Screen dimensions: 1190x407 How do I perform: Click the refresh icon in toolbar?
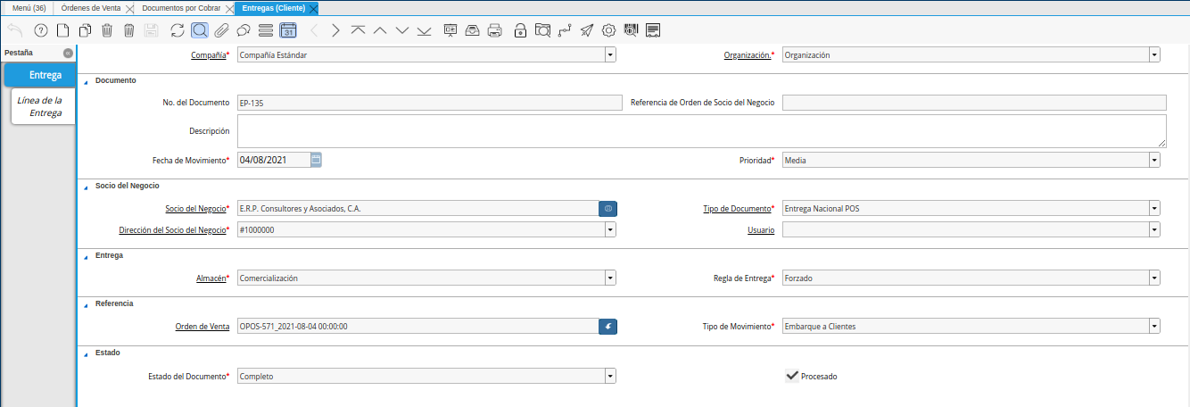[178, 30]
